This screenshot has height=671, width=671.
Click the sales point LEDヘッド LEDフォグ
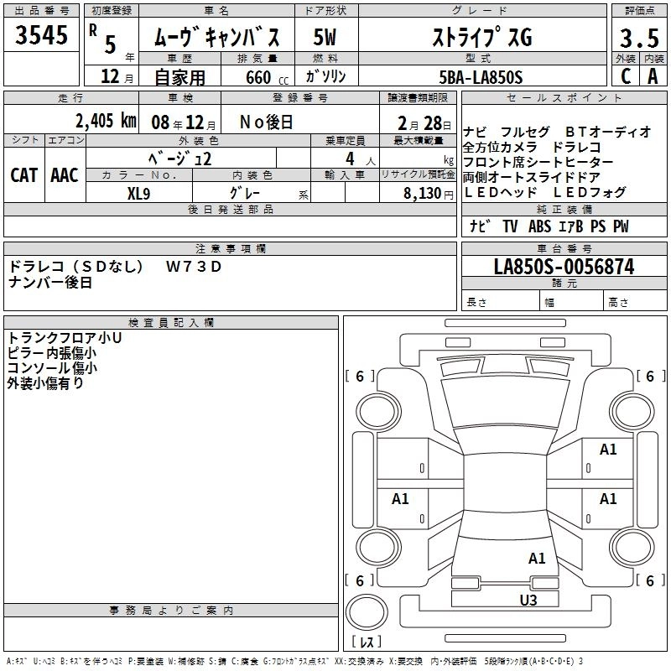(544, 192)
